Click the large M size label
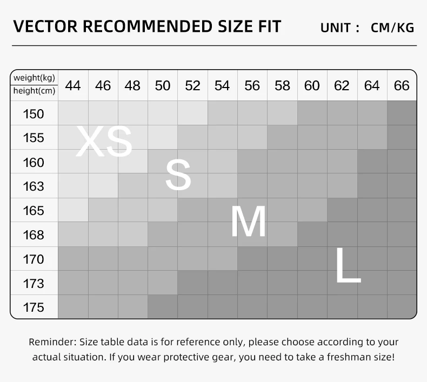This screenshot has width=427, height=382. [x=248, y=222]
